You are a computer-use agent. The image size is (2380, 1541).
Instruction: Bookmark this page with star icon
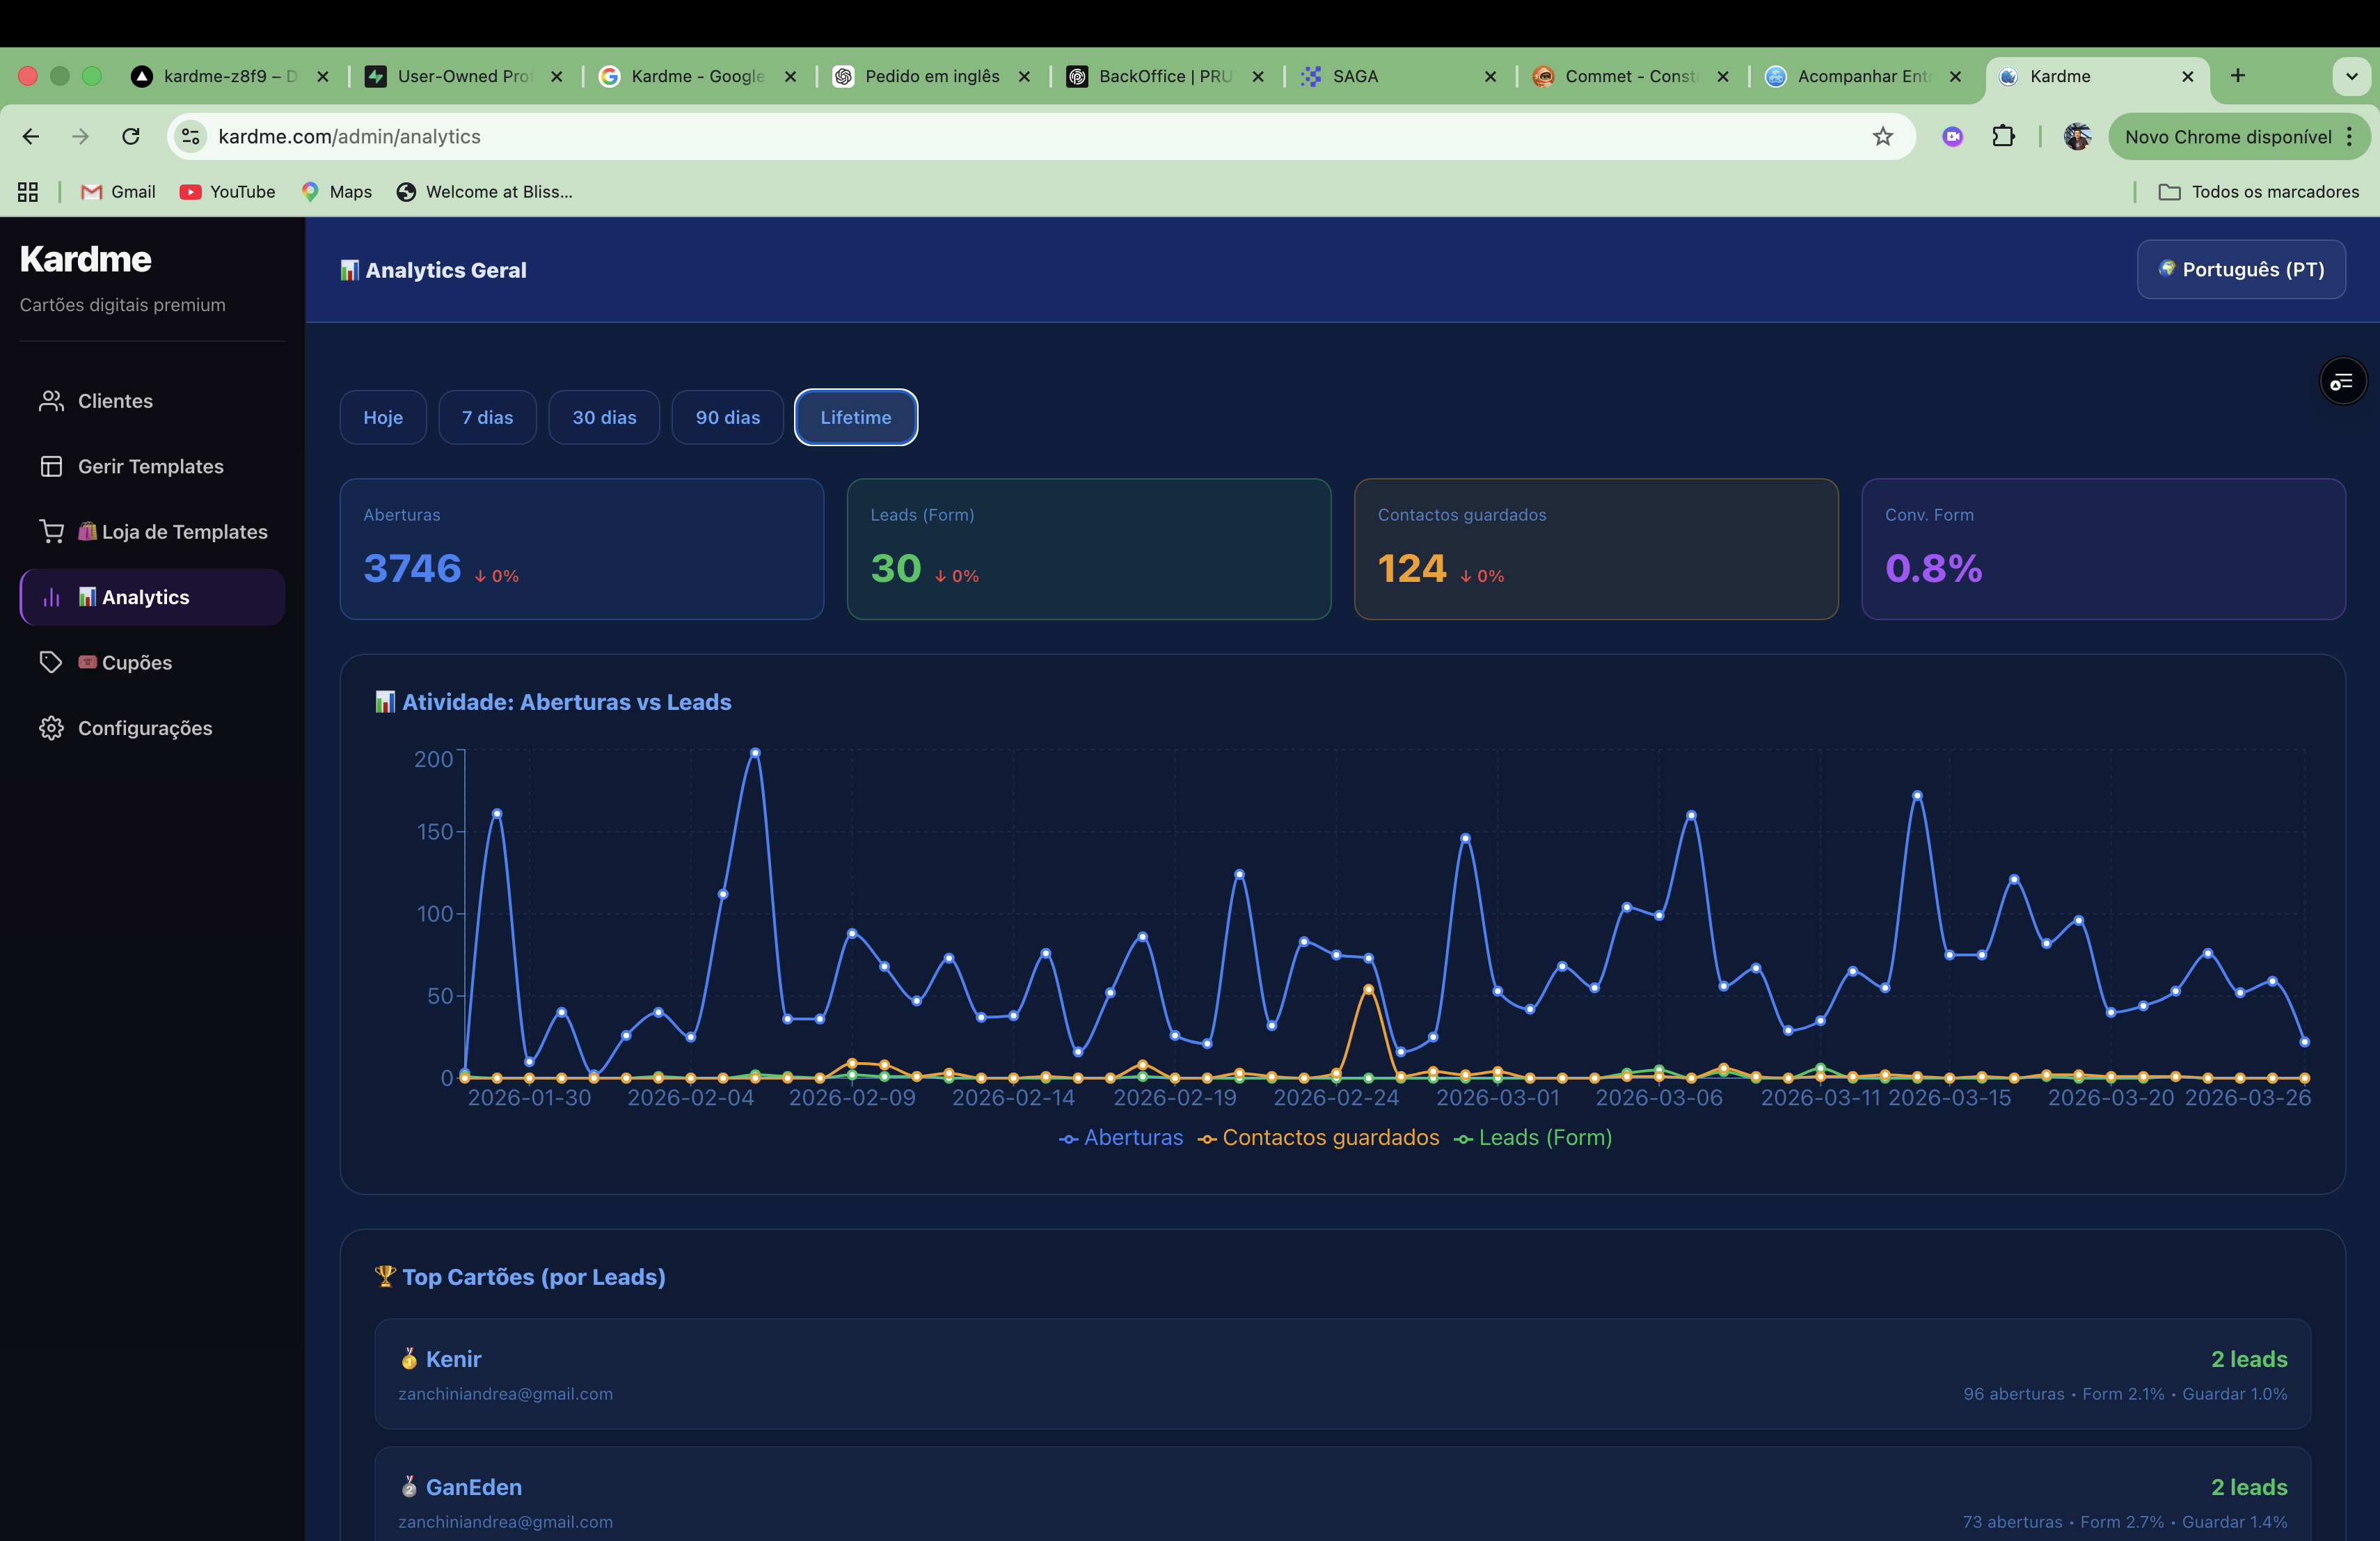click(x=1882, y=137)
